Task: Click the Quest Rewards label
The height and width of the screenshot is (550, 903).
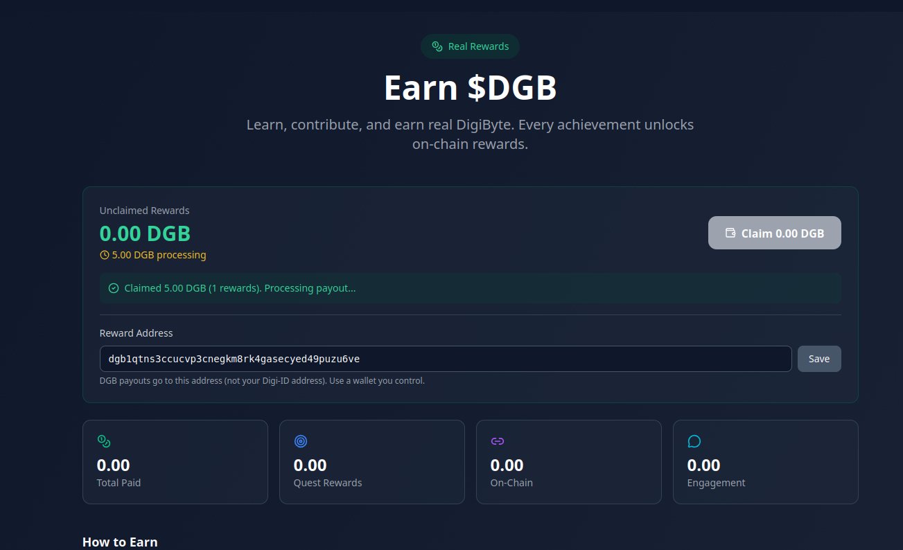Action: 328,483
